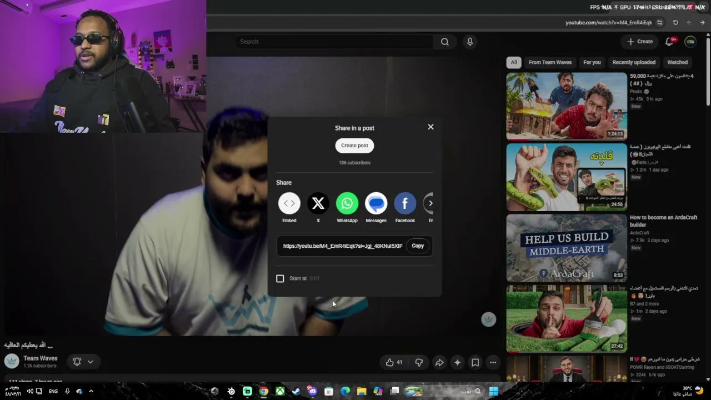Select the From Team Waves chip
The image size is (711, 400).
[x=550, y=62]
